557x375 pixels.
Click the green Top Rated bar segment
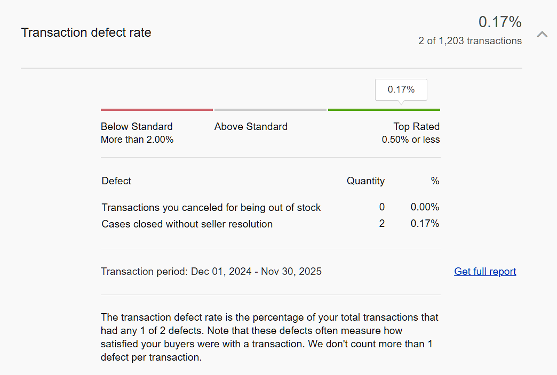pyautogui.click(x=384, y=110)
